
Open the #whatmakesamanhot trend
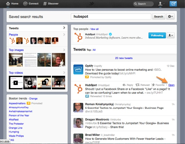click(x=21, y=111)
